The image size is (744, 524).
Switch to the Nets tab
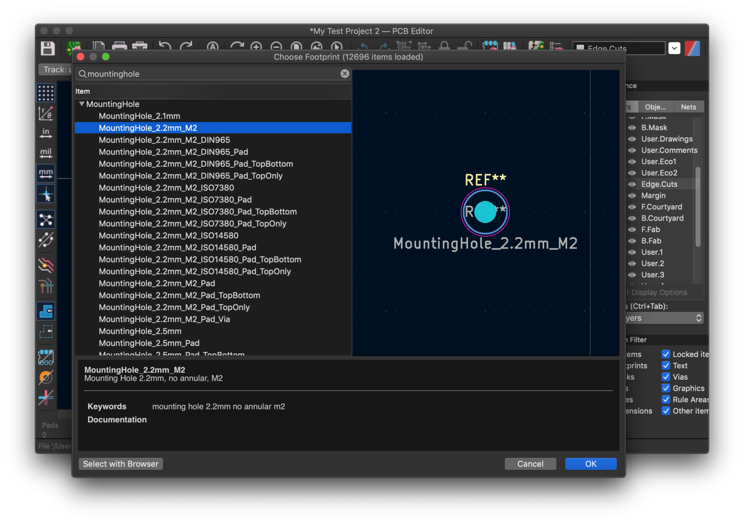(689, 107)
